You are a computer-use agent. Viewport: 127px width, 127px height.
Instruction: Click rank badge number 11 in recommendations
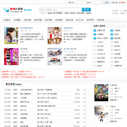click(x=112, y=30)
